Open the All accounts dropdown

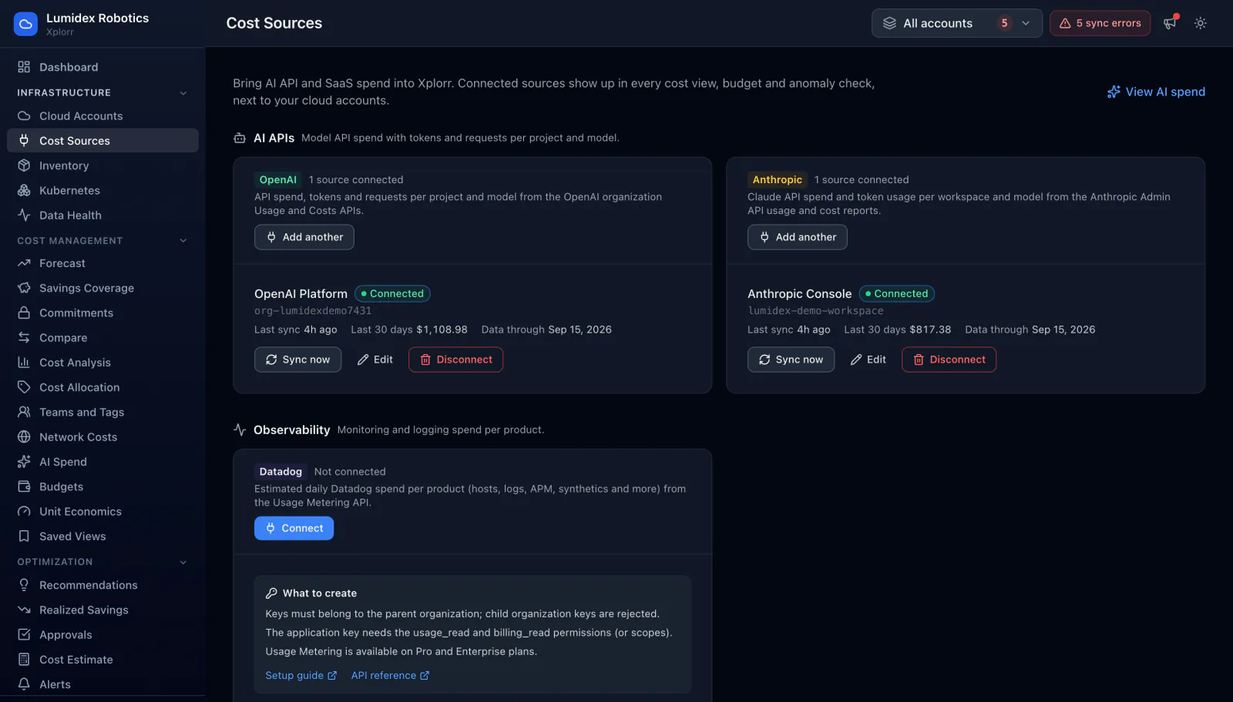956,23
